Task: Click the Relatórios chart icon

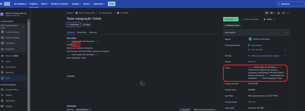Action: point(2,49)
